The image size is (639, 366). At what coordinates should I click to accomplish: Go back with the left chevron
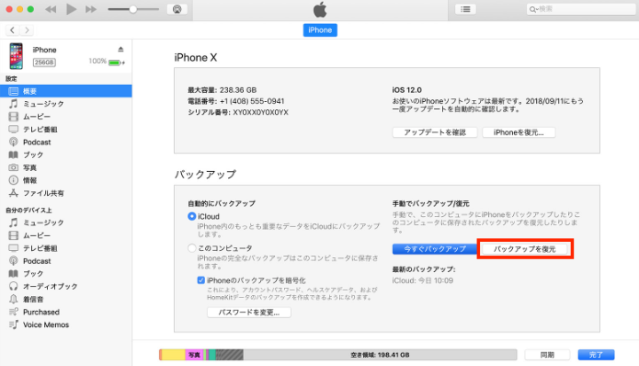[12, 30]
